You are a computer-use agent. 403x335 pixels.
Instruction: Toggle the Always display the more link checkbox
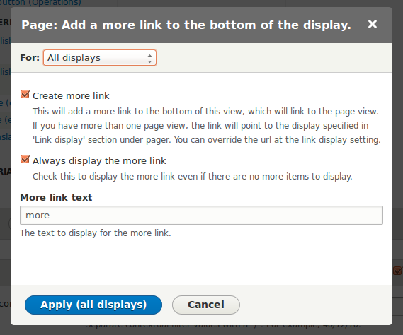tap(25, 159)
